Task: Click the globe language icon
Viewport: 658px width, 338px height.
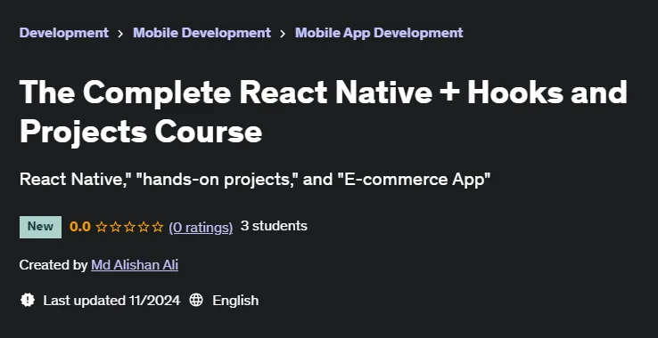Action: (196, 300)
